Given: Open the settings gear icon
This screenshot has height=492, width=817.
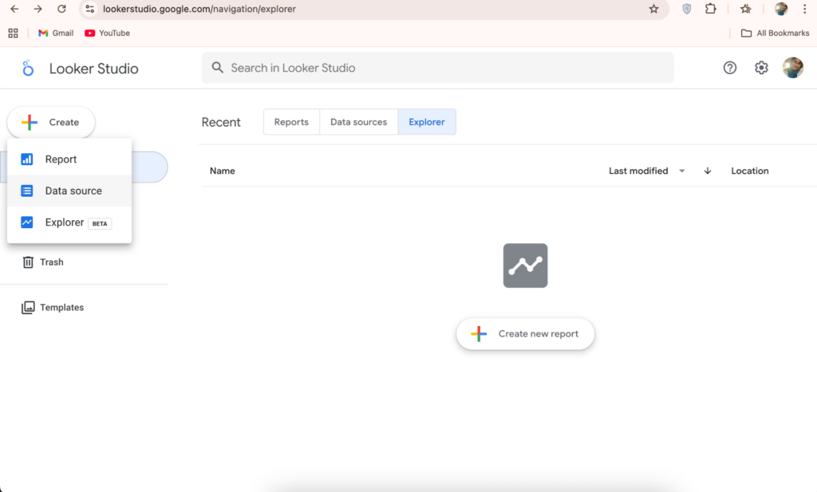Looking at the screenshot, I should pyautogui.click(x=761, y=68).
